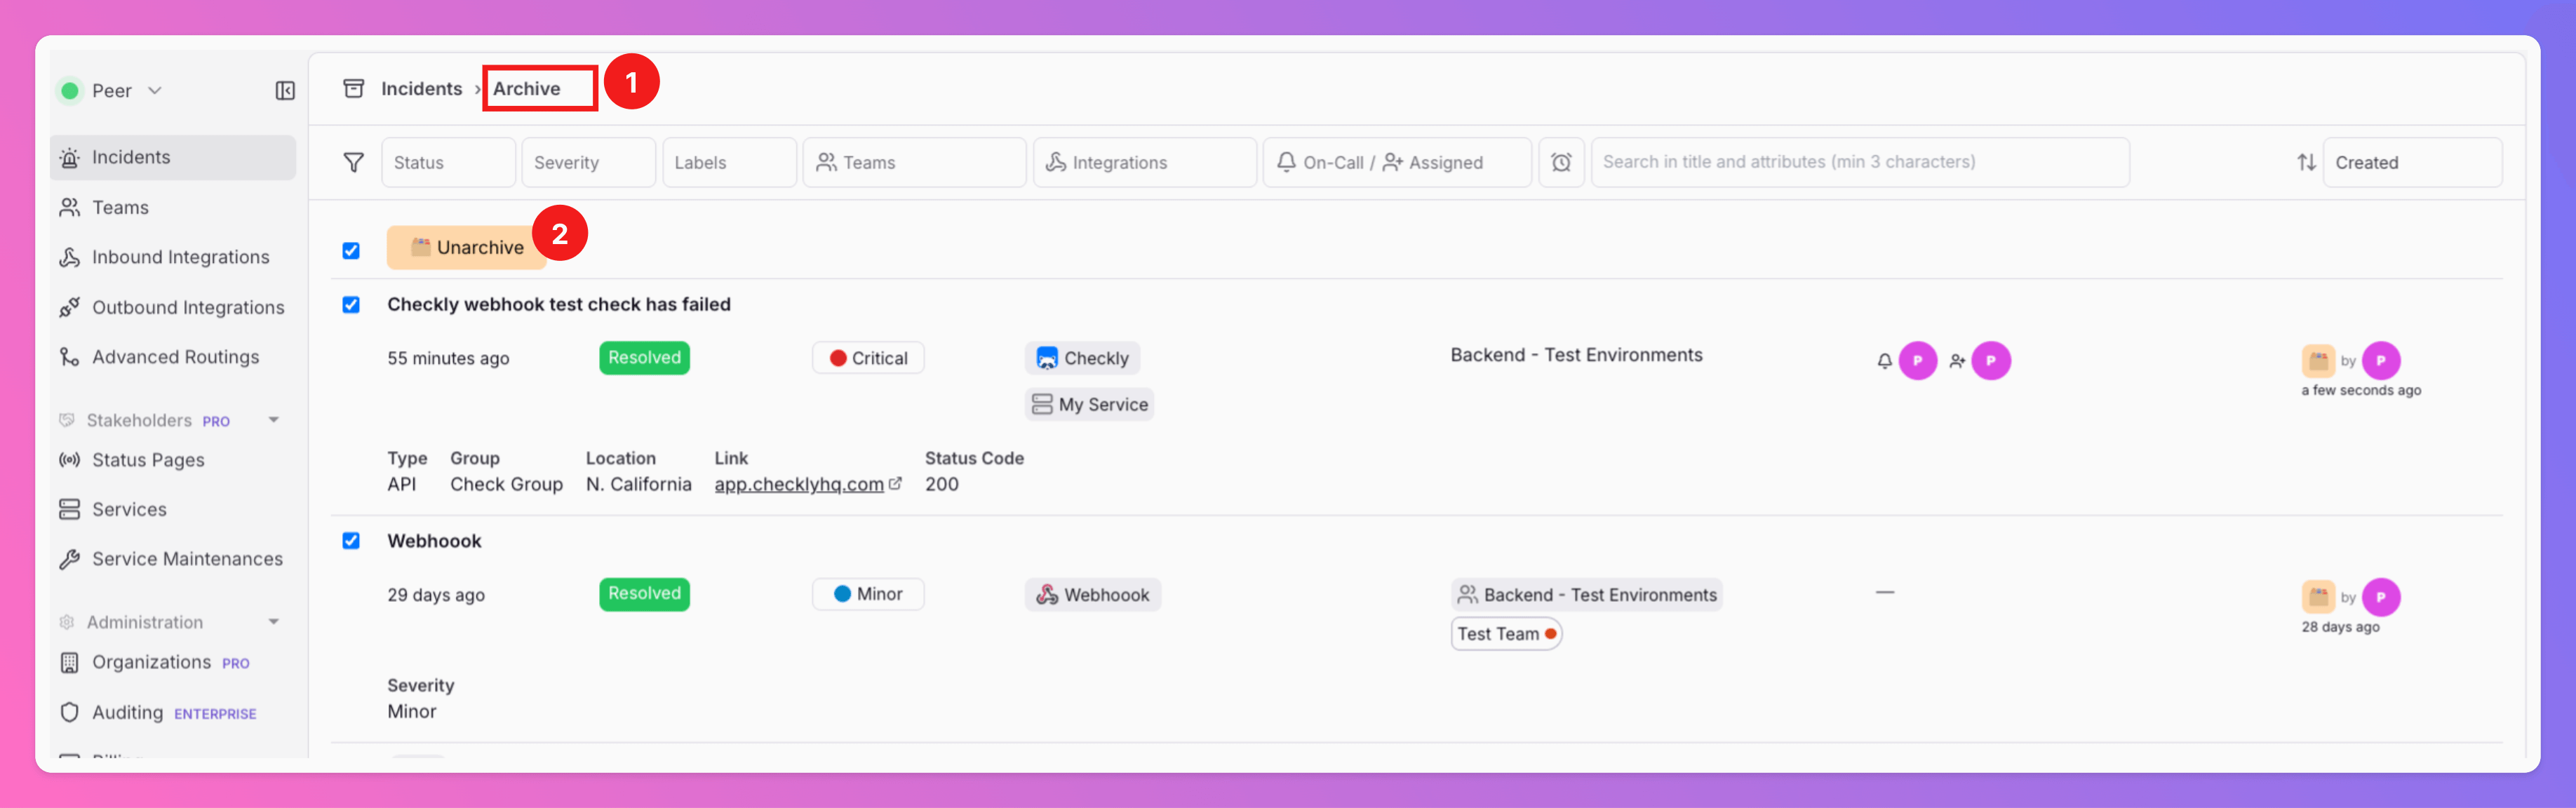Deselect the Webhoook incident checkbox
Viewport: 2576px width, 808px height.
coord(351,541)
